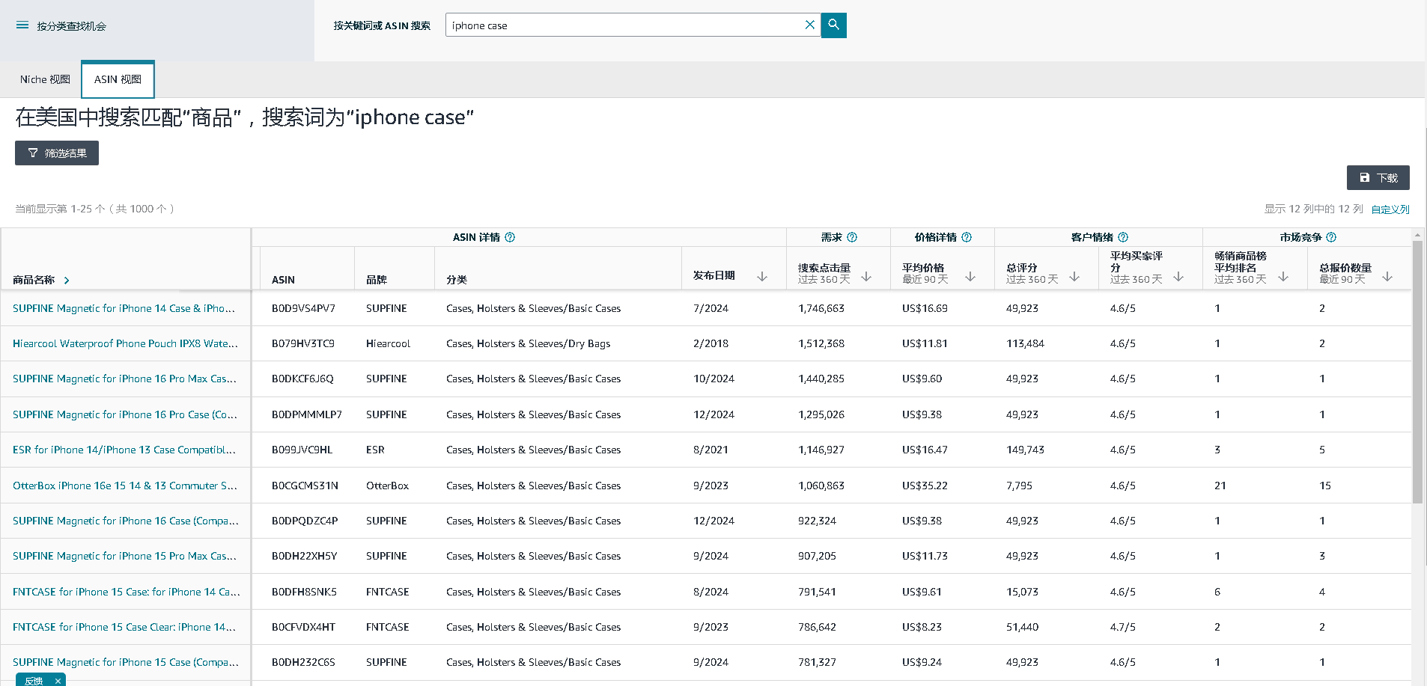The image size is (1427, 686).
Task: Click into the iphone case search field
Action: (621, 25)
